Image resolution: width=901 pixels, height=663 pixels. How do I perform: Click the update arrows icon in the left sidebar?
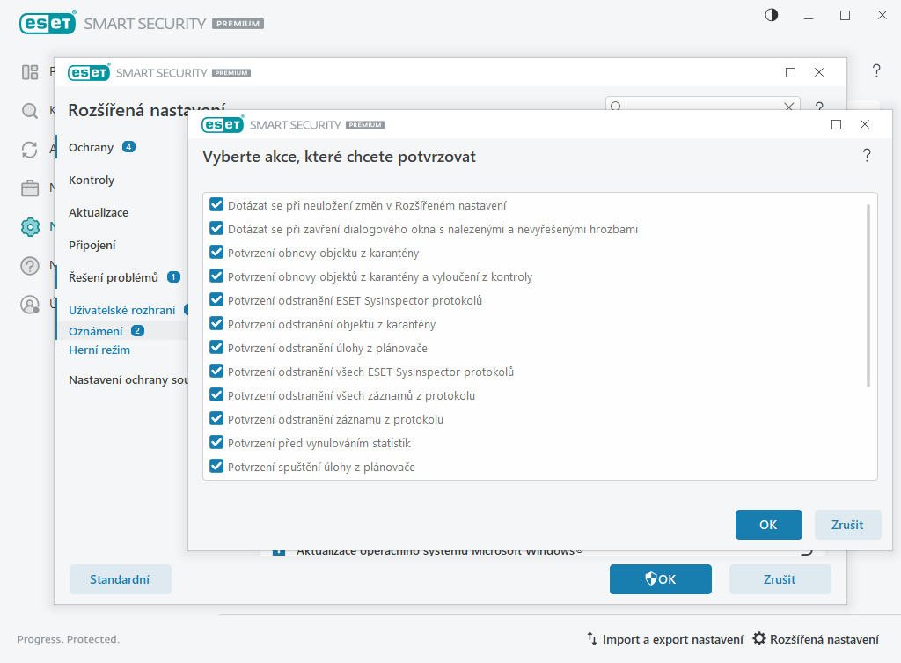(30, 150)
